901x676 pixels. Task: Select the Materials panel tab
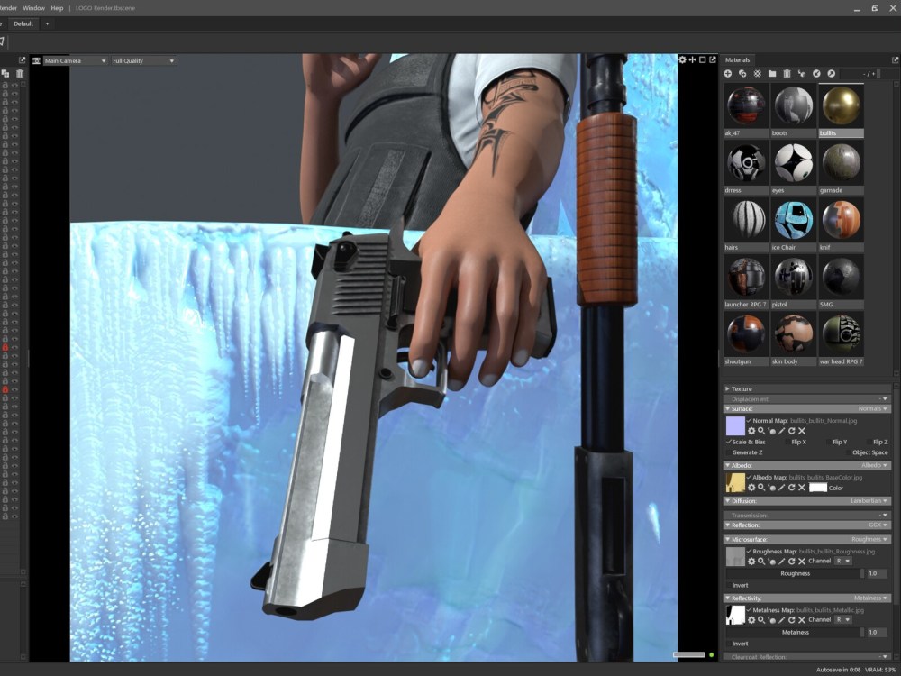[737, 59]
